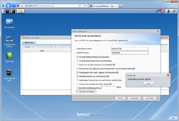Image resolution: width=179 pixels, height=121 pixels.
Task: Click Informatie ophalen button in HiDrive Backup
Action: [x=45, y=47]
